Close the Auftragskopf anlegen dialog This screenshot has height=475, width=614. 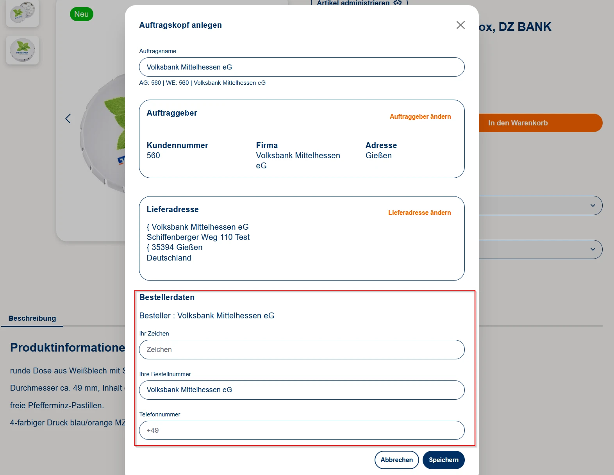460,25
